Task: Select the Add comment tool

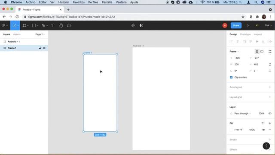Action: coord(69,25)
